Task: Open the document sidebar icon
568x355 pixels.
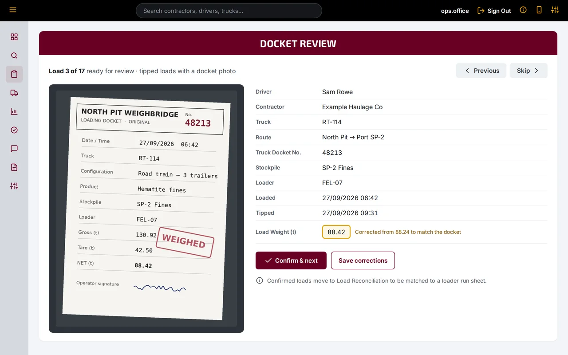Action: click(14, 167)
